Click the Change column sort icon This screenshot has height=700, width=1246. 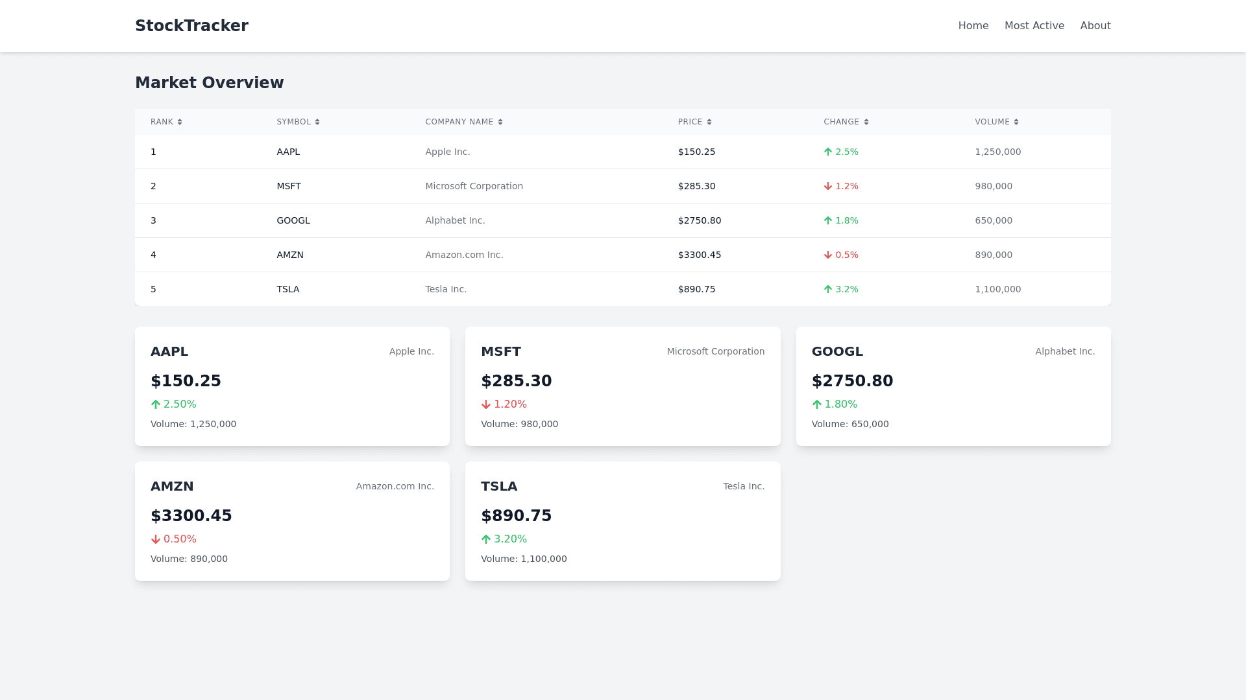866,122
